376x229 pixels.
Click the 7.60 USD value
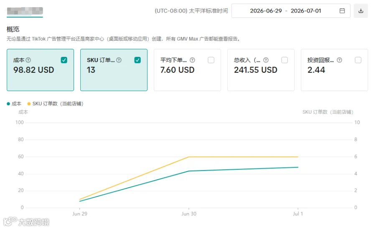(x=177, y=70)
